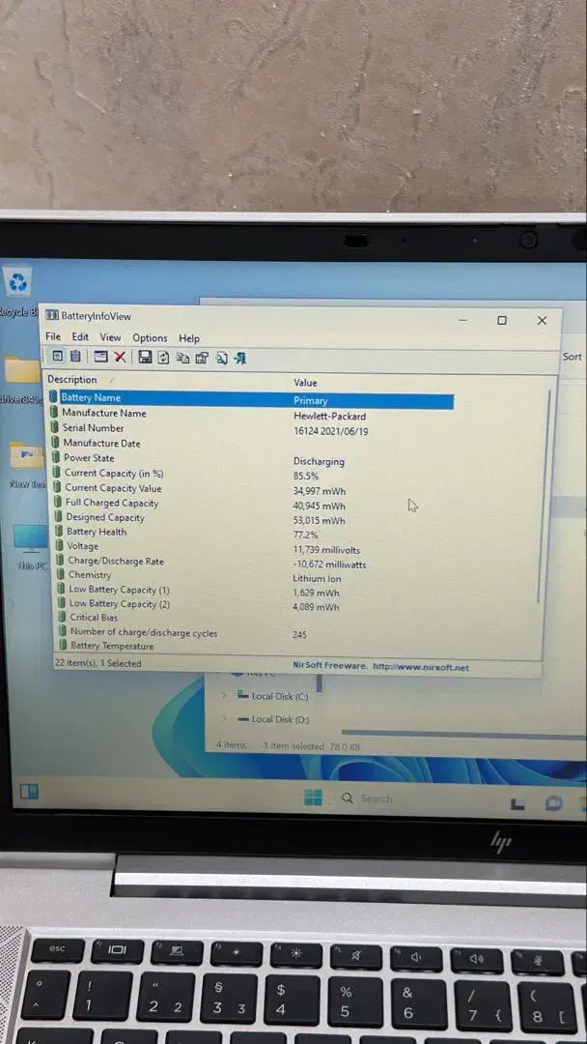Click the 53,015 mWh value
The height and width of the screenshot is (1044, 587).
[320, 521]
